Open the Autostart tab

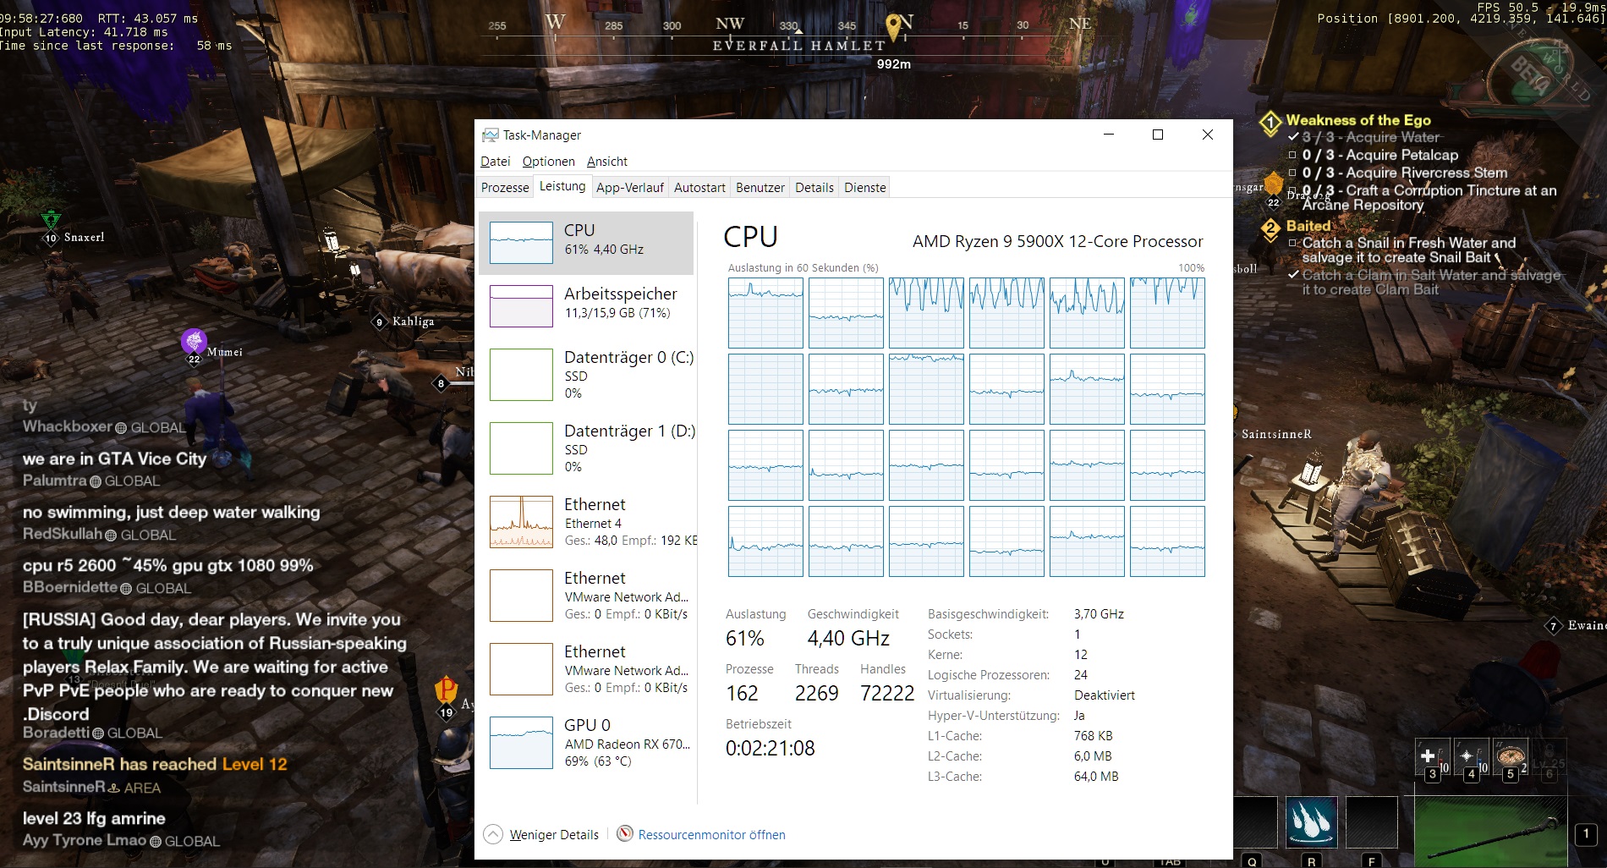(699, 188)
